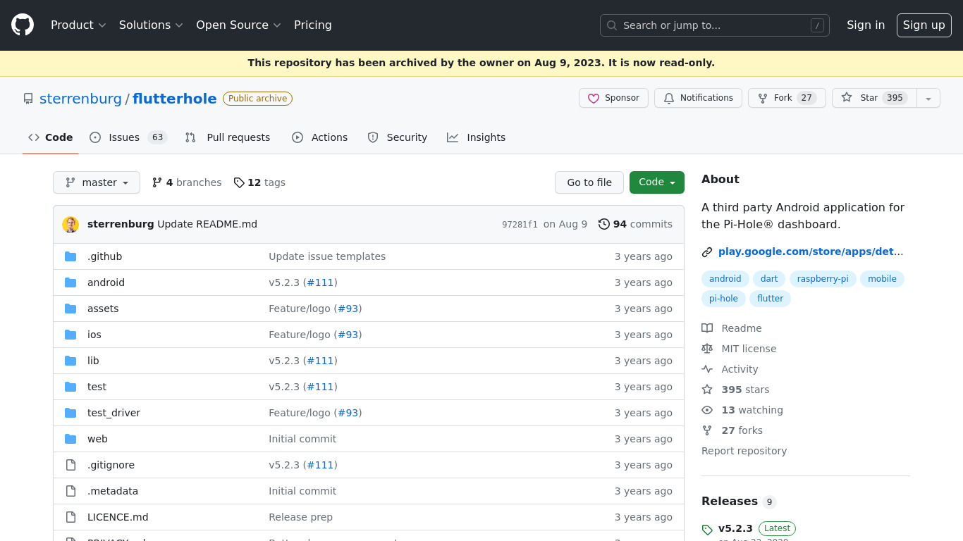Open the test_driver folder
The width and height of the screenshot is (963, 541).
[114, 413]
